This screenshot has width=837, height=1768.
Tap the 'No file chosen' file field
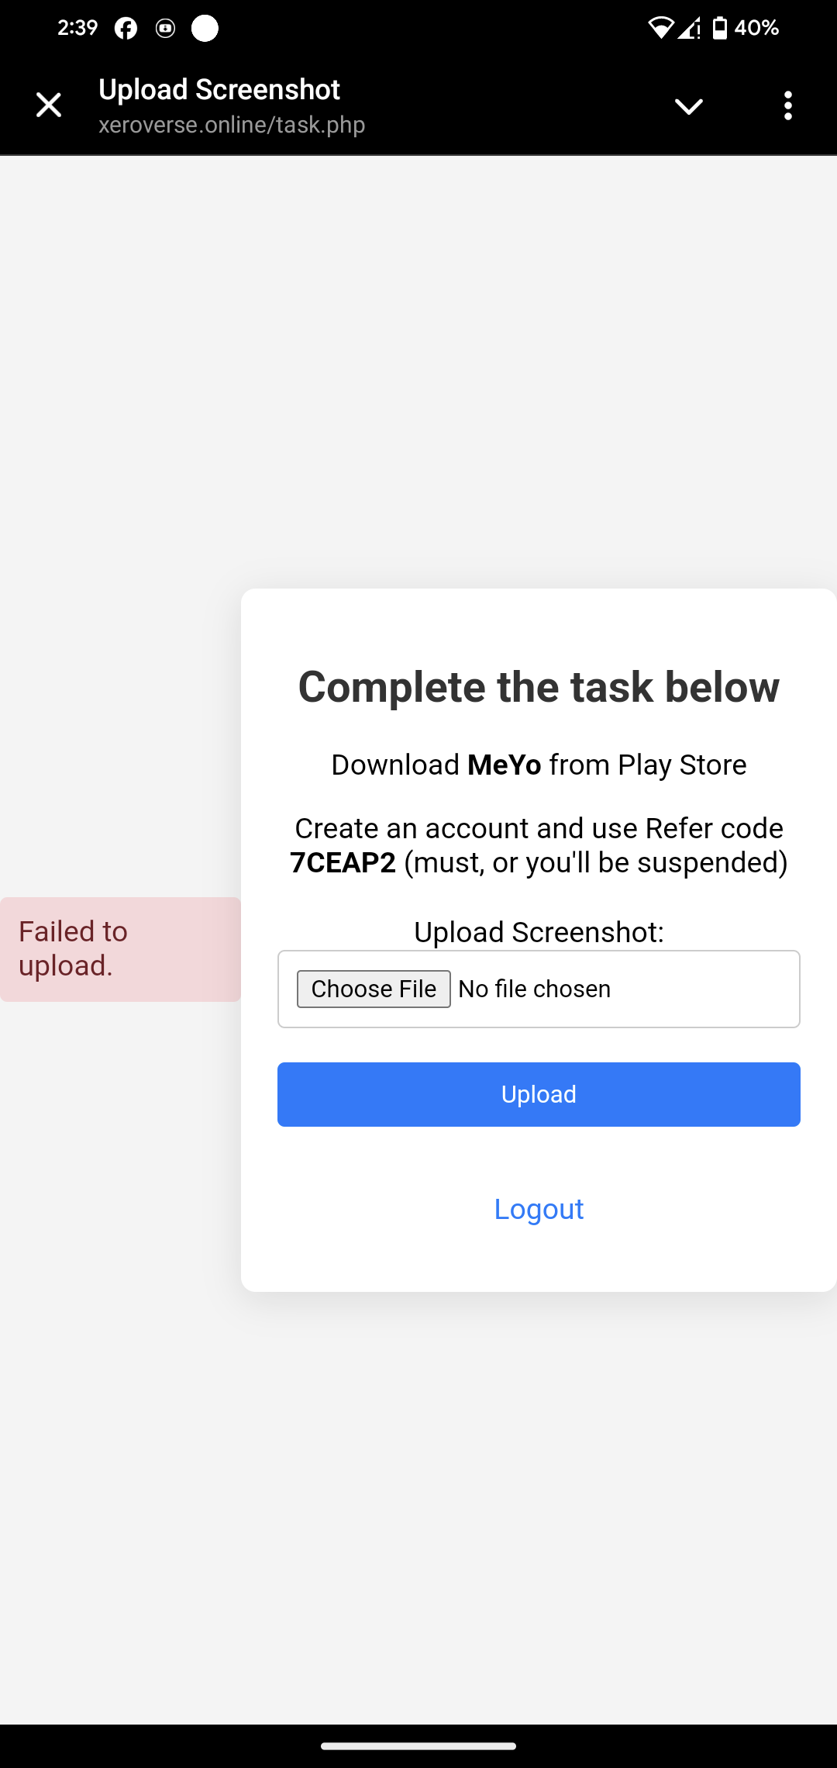pos(539,989)
